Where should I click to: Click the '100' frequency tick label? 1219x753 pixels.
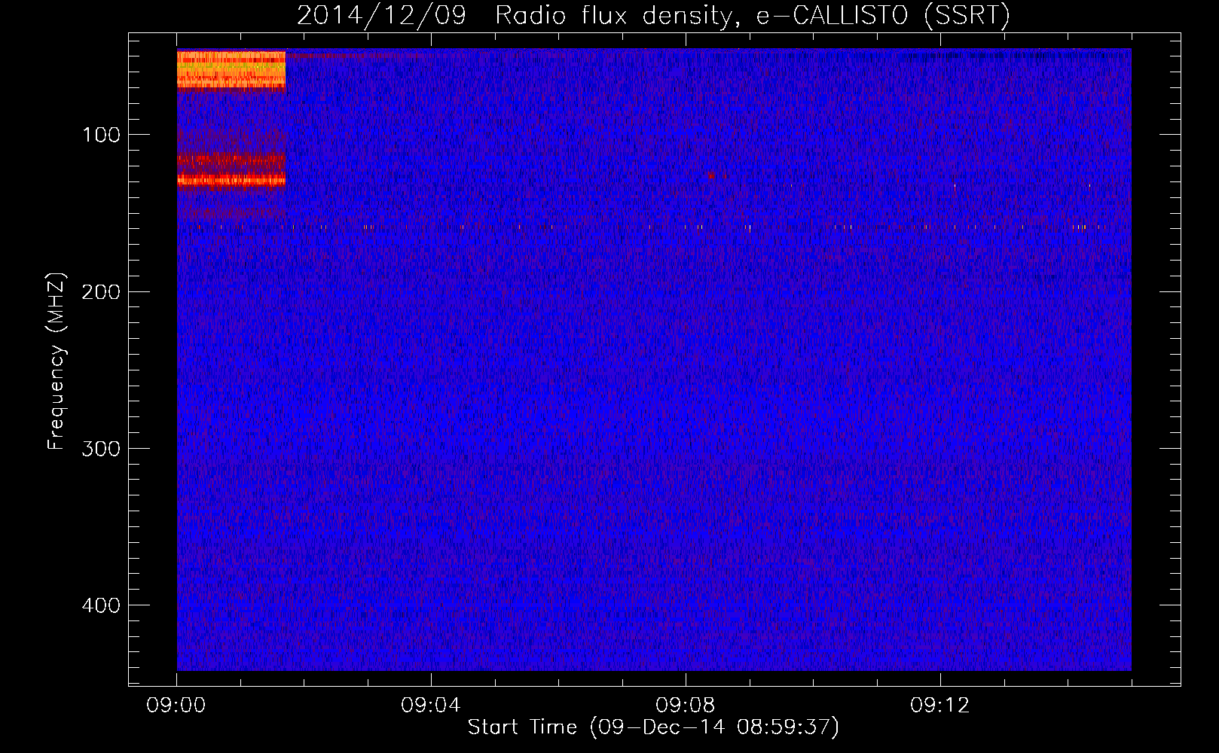pyautogui.click(x=102, y=135)
